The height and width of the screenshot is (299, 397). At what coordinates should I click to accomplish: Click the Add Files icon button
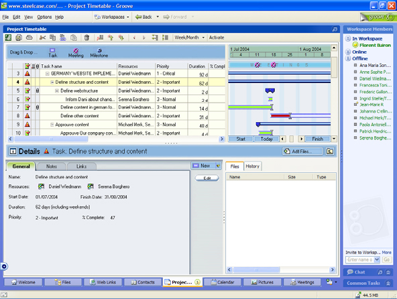pyautogui.click(x=302, y=152)
